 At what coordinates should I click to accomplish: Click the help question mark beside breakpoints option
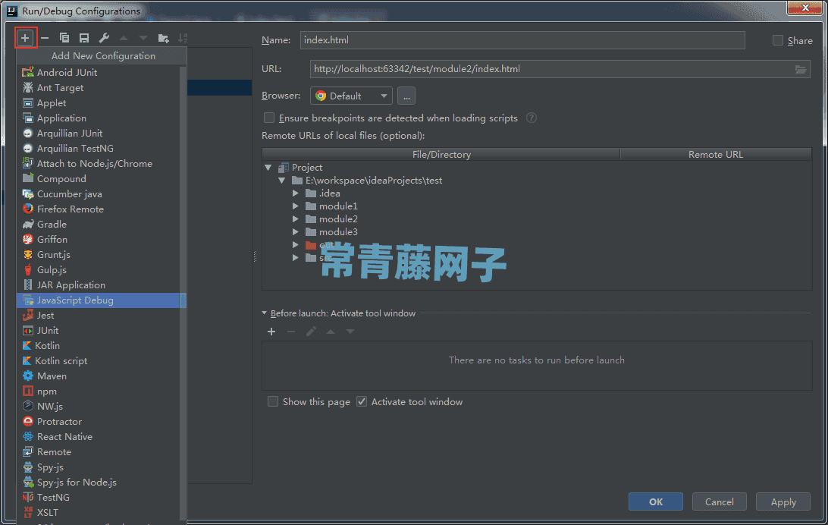532,118
